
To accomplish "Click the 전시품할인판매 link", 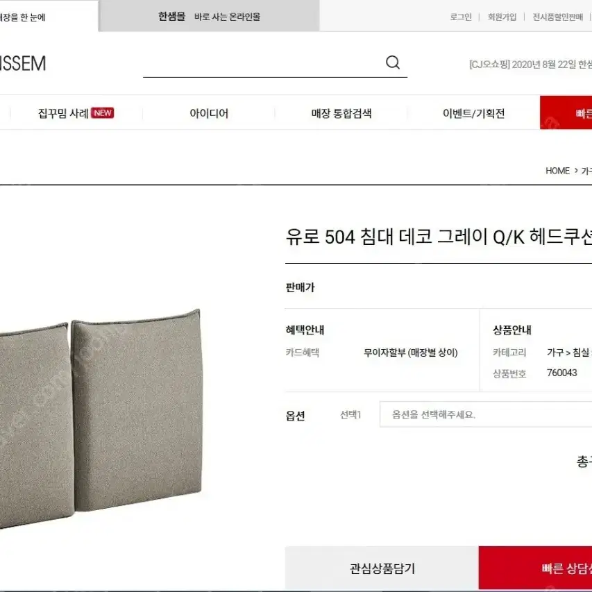I will (x=557, y=17).
